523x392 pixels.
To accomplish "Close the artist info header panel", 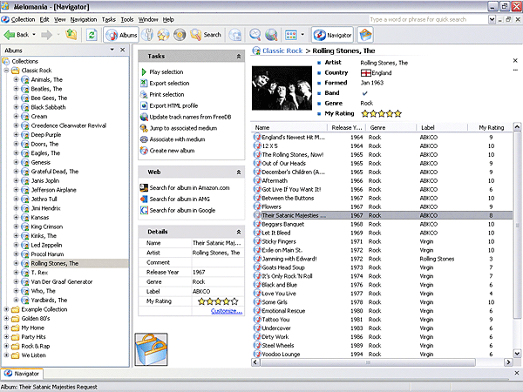I will click(x=515, y=60).
